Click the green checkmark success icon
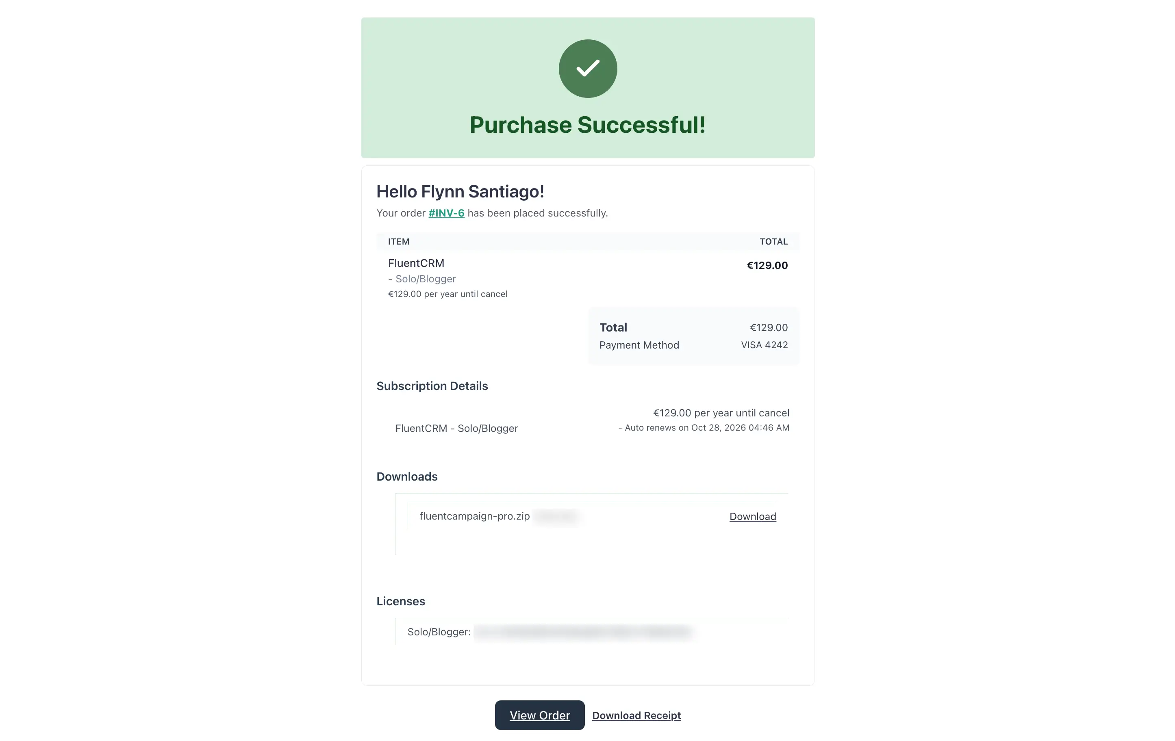 588,68
